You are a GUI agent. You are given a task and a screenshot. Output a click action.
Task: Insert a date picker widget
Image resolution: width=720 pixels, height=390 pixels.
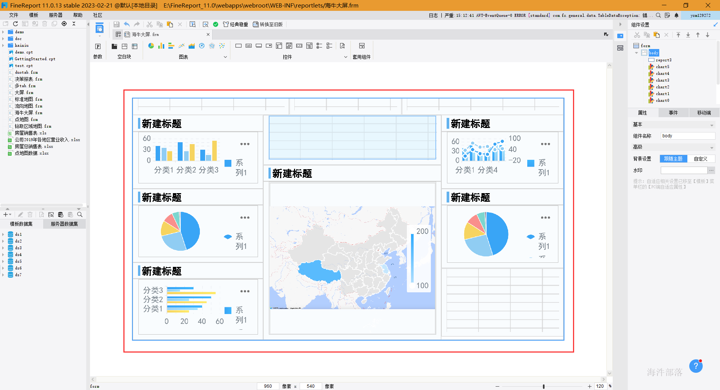click(x=289, y=46)
